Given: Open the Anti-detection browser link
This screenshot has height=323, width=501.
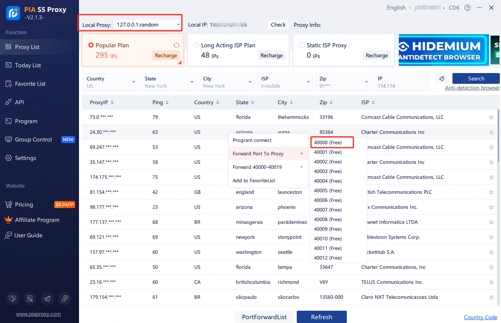Looking at the screenshot, I should click(472, 88).
